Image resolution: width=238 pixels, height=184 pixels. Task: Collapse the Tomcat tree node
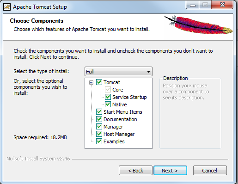tap(91, 83)
